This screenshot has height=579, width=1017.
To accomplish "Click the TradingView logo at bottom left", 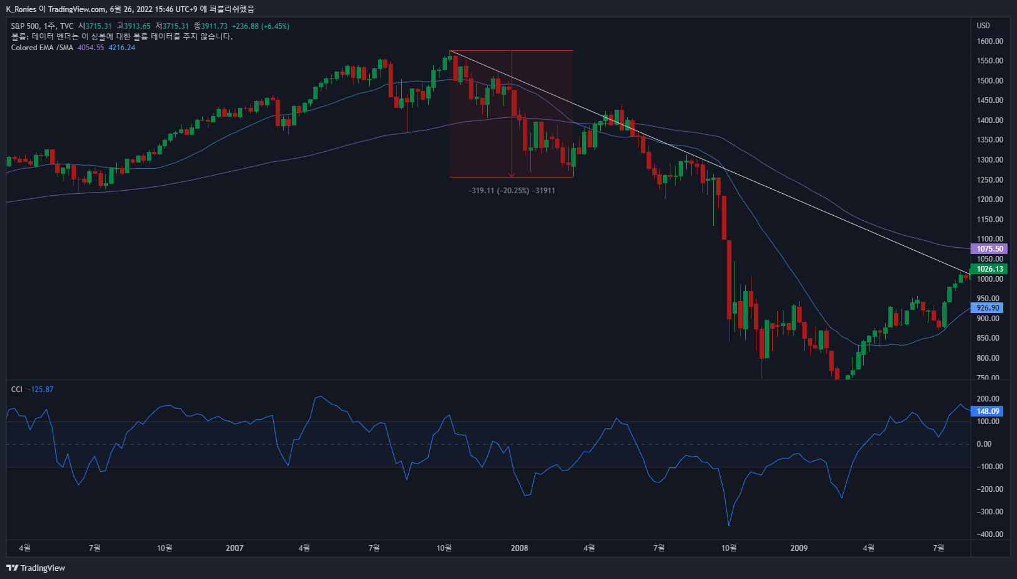I will click(x=36, y=568).
